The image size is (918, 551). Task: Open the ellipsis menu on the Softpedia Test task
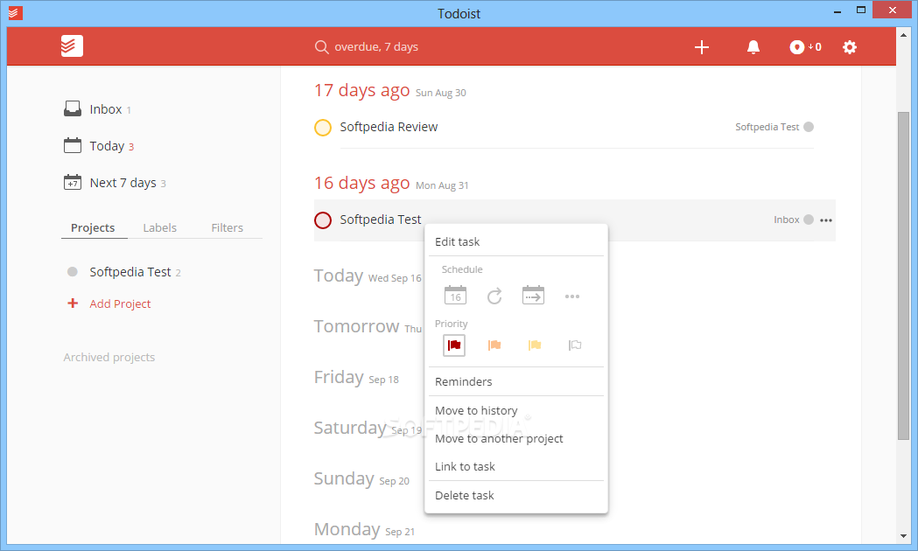tap(826, 220)
